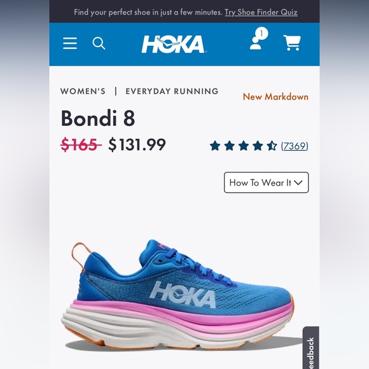This screenshot has width=369, height=369.
Task: Select the Everyday Running breadcrumb
Action: 172,91
